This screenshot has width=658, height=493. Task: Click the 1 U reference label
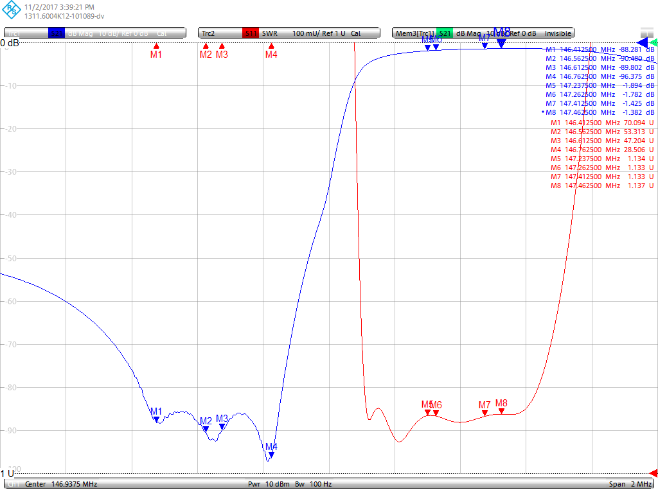click(7, 473)
